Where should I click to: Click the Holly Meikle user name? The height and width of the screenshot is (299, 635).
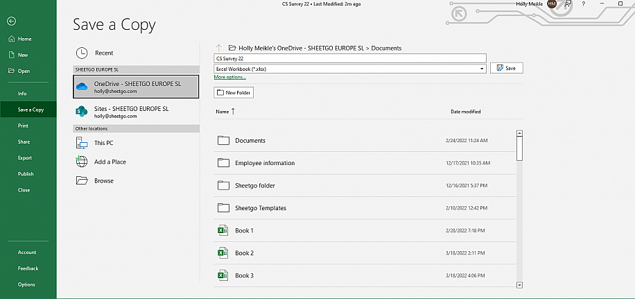530,3
